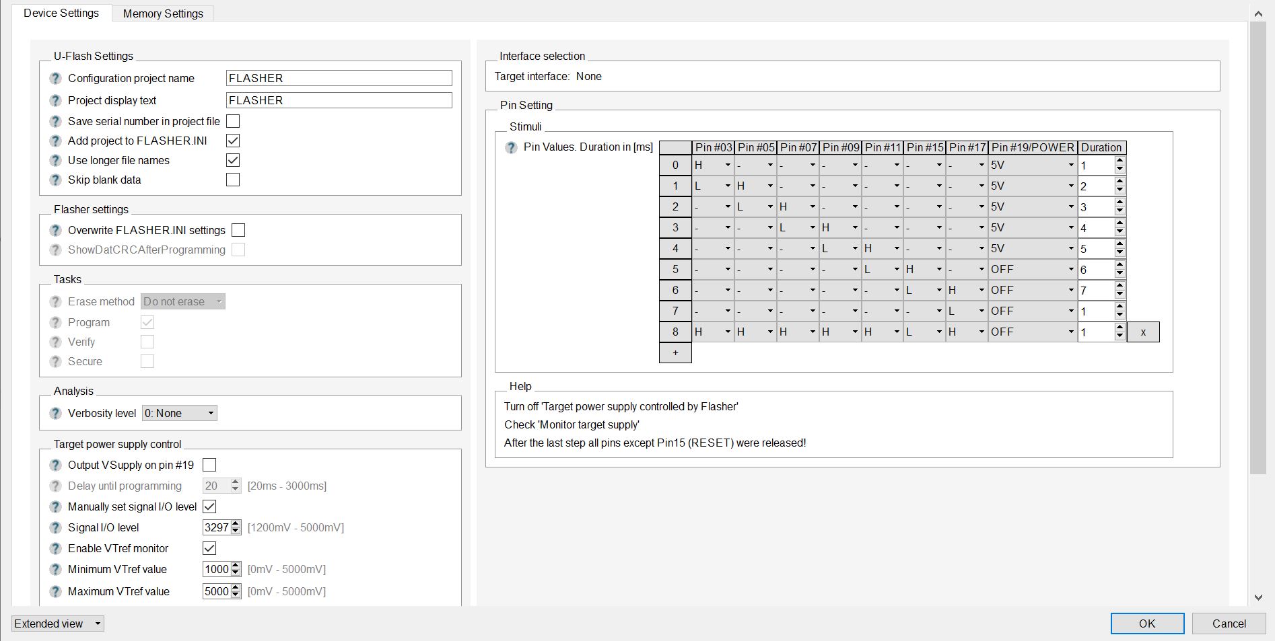Image resolution: width=1275 pixels, height=641 pixels.
Task: Click help icon for Output VSupply on pin #19
Action: click(56, 465)
